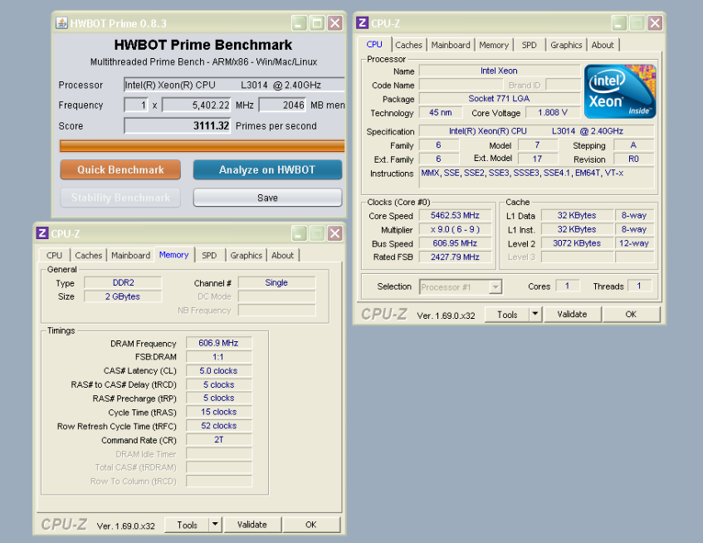The width and height of the screenshot is (703, 543).
Task: Click the Command Rate 2T value
Action: [x=218, y=439]
